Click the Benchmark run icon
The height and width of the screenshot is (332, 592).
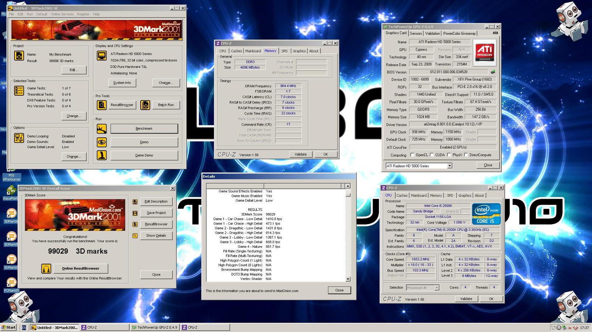click(102, 129)
